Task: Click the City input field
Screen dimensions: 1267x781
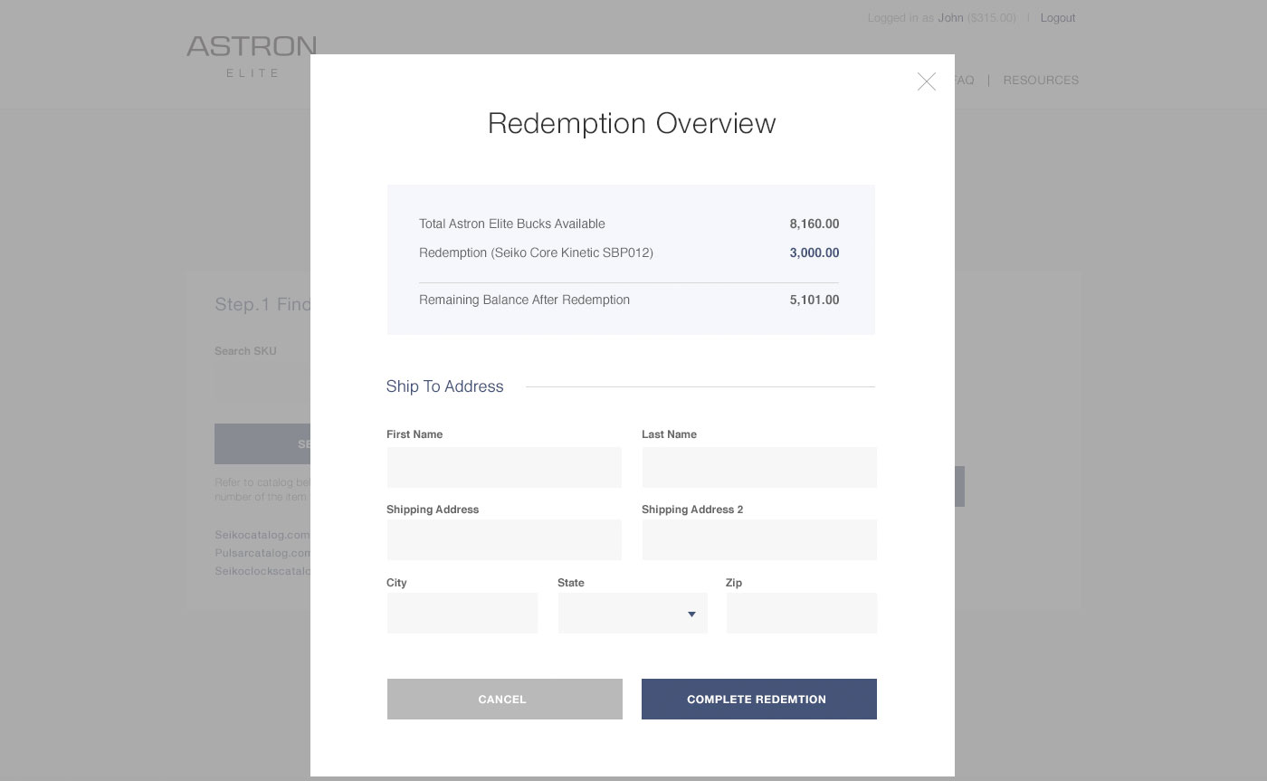Action: [462, 614]
